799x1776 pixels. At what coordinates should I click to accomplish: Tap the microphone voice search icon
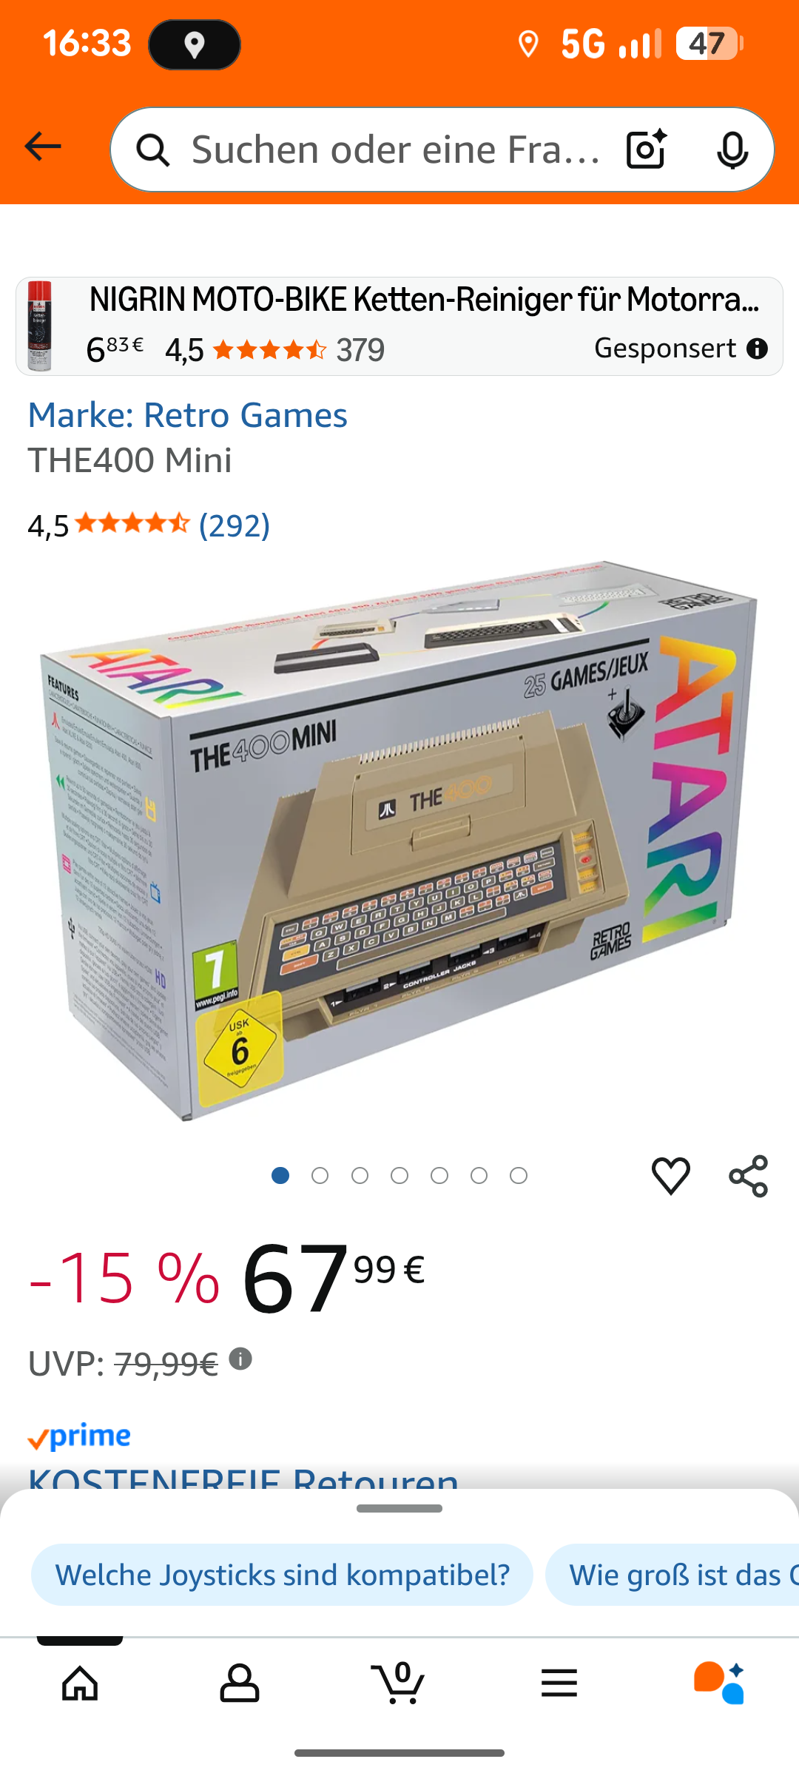[732, 150]
